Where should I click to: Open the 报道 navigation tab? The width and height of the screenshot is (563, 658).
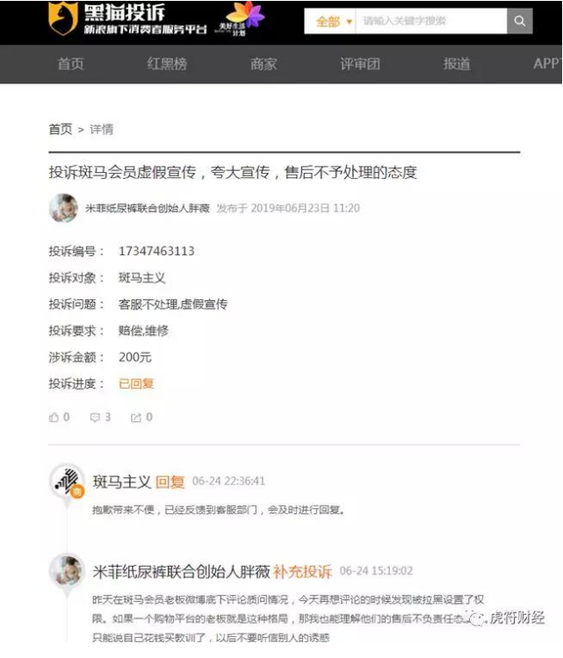(457, 64)
